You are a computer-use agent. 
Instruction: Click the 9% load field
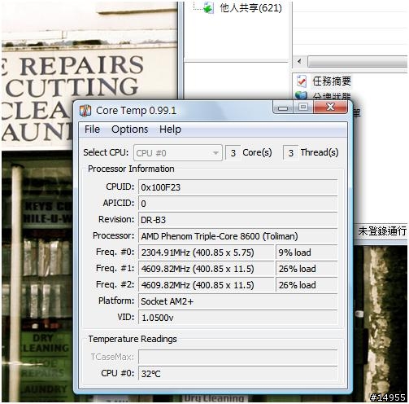tap(307, 253)
